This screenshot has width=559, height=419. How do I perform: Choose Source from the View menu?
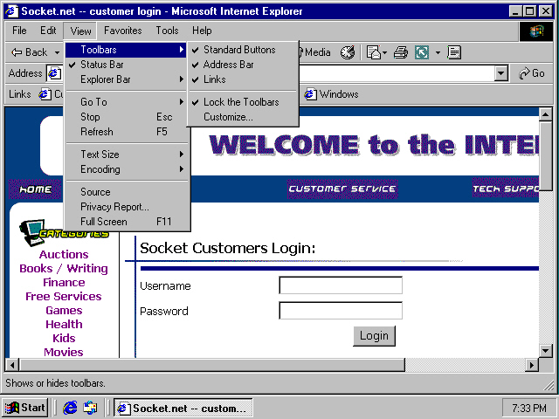[126, 192]
